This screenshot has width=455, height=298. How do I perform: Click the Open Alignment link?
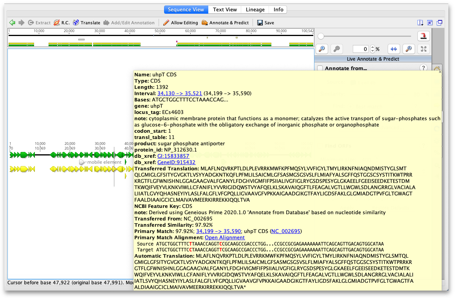pyautogui.click(x=225, y=238)
